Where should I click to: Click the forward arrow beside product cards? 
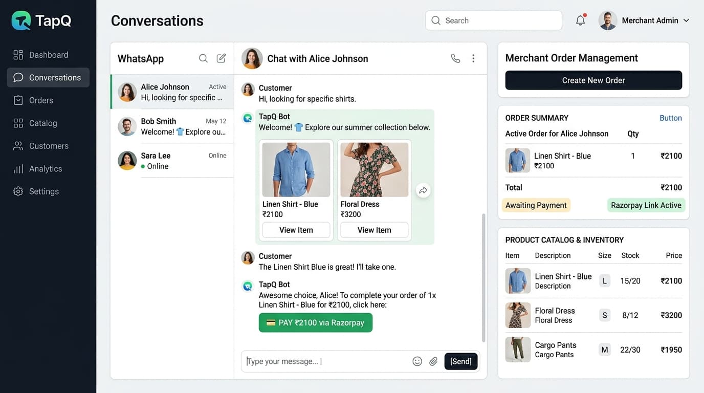[423, 191]
